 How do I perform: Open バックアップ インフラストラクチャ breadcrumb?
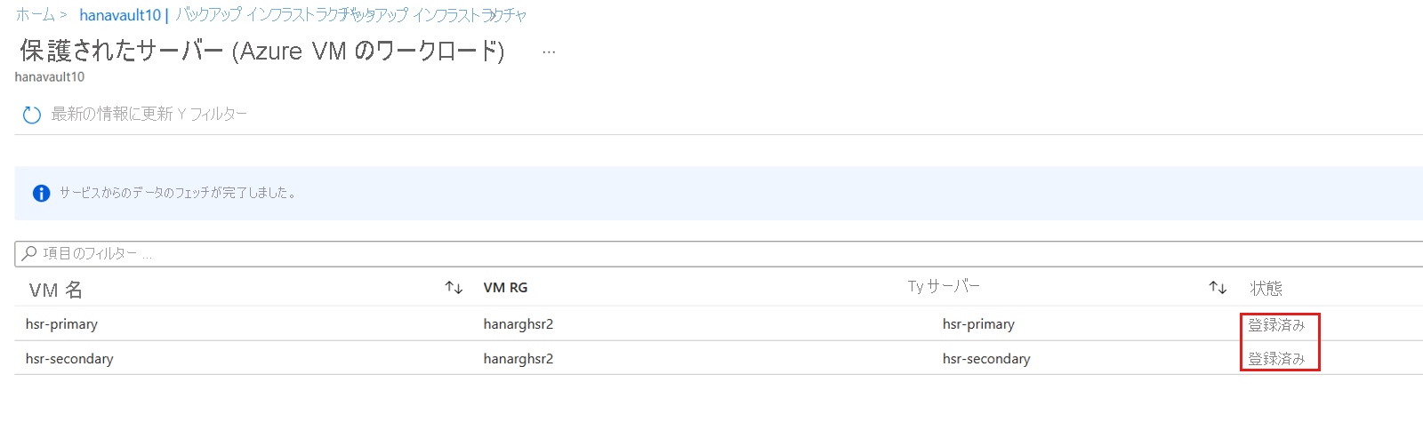click(x=350, y=15)
